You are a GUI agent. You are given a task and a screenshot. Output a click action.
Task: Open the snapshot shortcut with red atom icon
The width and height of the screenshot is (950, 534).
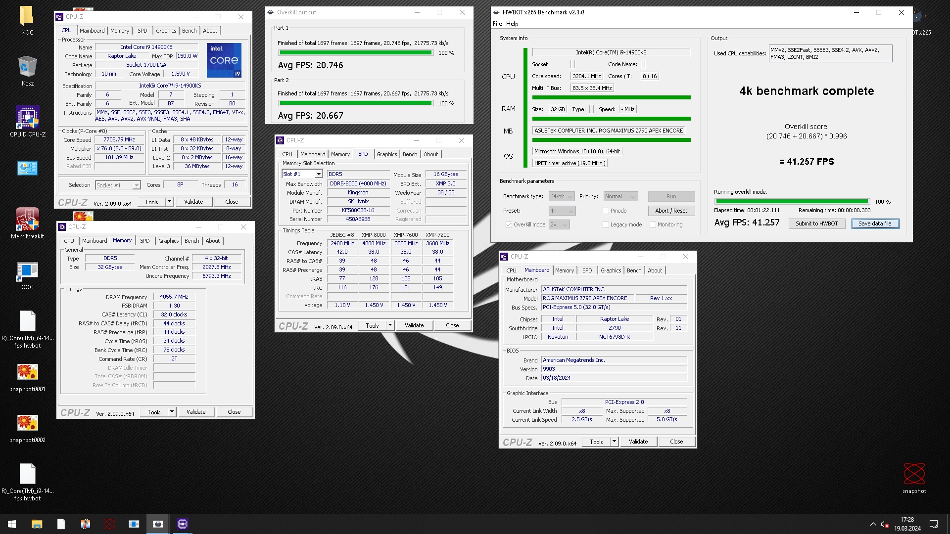[914, 474]
